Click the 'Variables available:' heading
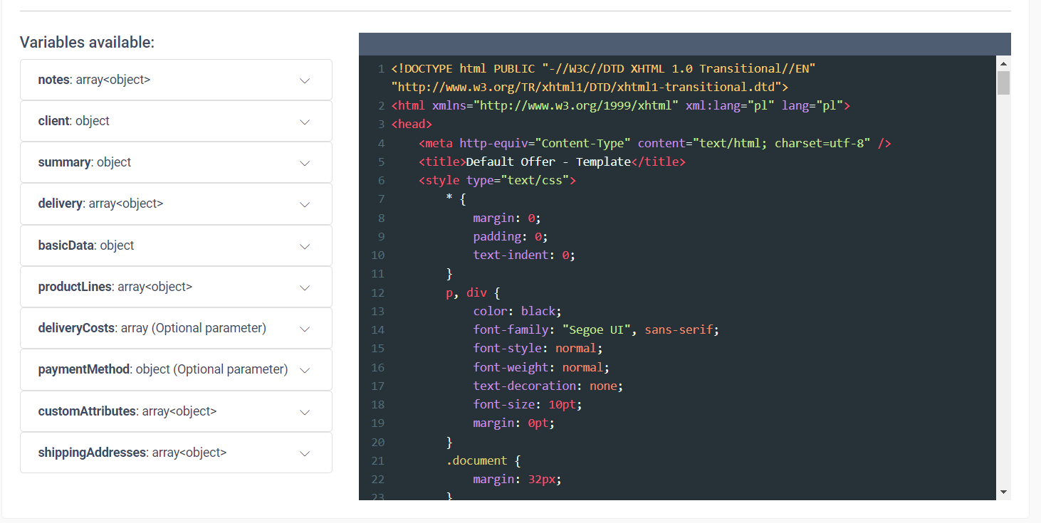Image resolution: width=1041 pixels, height=523 pixels. (x=87, y=42)
